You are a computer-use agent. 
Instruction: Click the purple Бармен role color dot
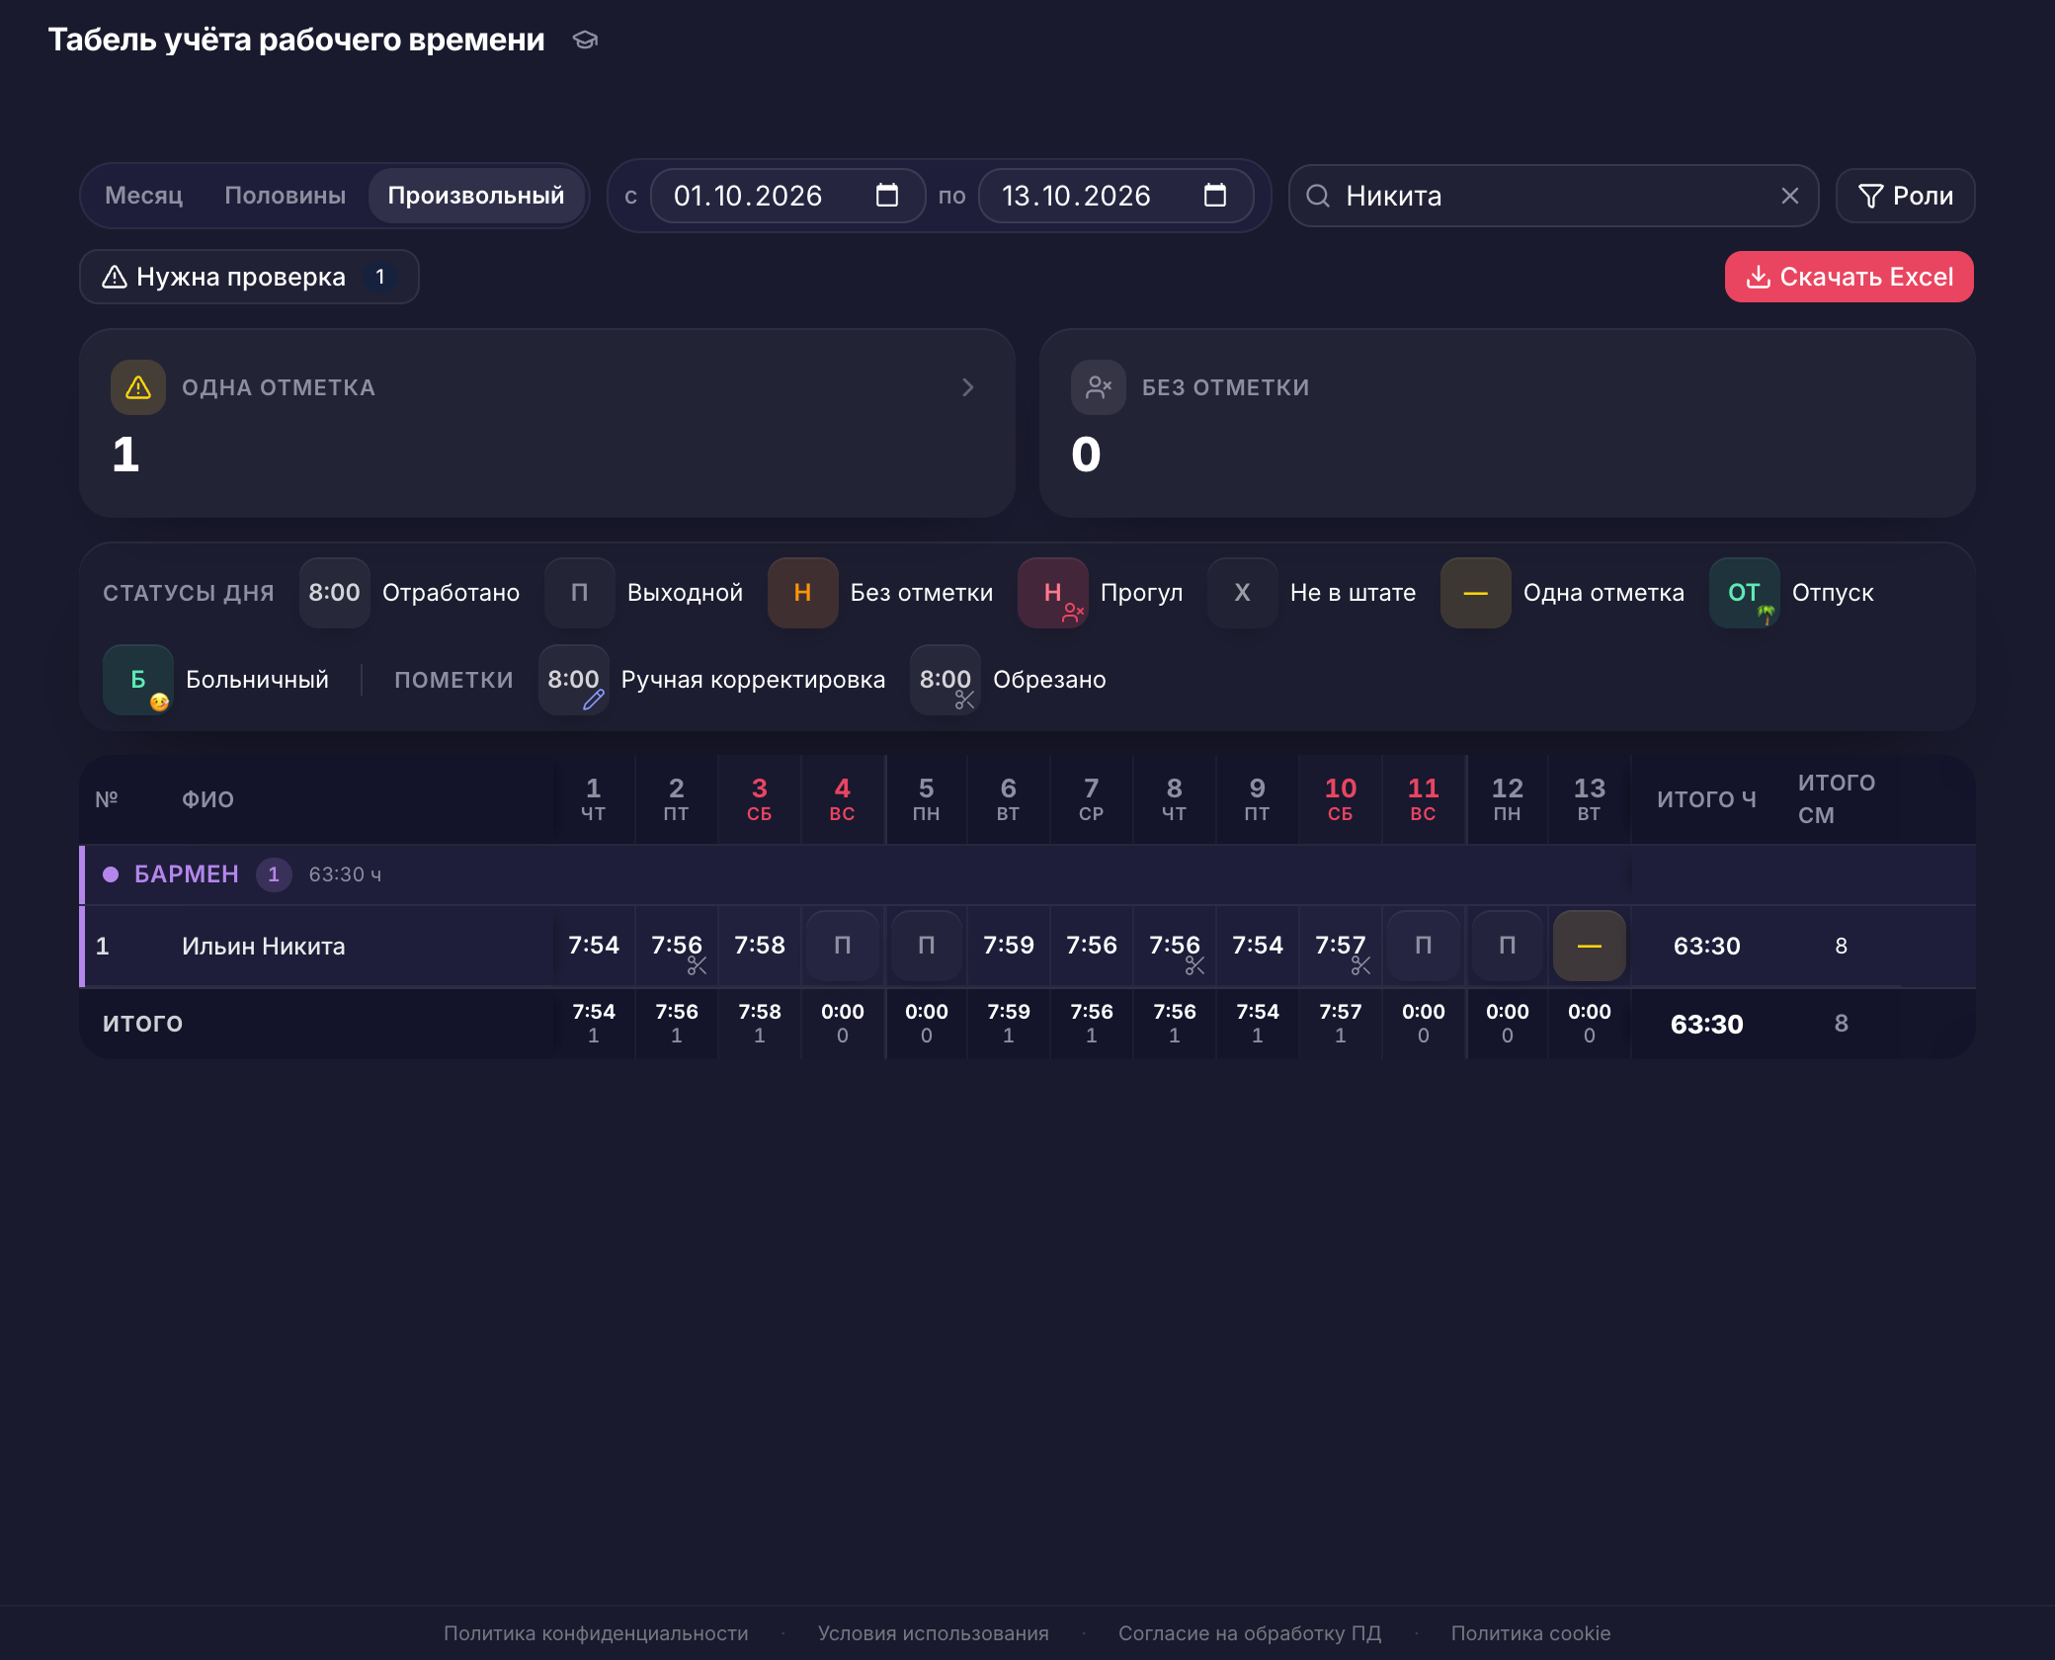111,874
